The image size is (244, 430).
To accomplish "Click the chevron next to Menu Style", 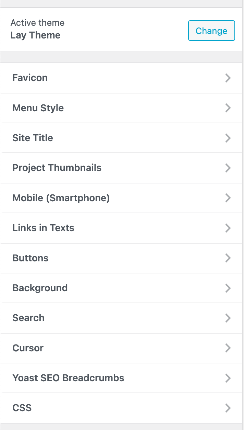I will (x=228, y=108).
